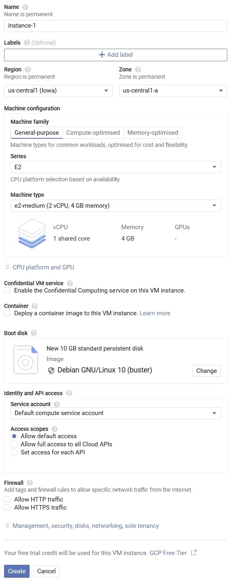This screenshot has width=231, height=581.
Task: Click the help icon next to Name
Action: 26,7
